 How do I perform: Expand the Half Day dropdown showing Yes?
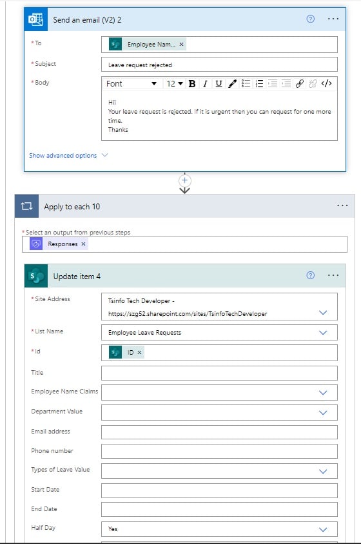(x=323, y=530)
